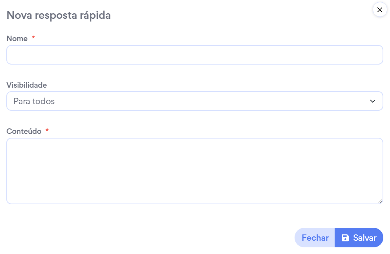The height and width of the screenshot is (254, 390).
Task: Focus the Nome input field
Action: pos(194,55)
